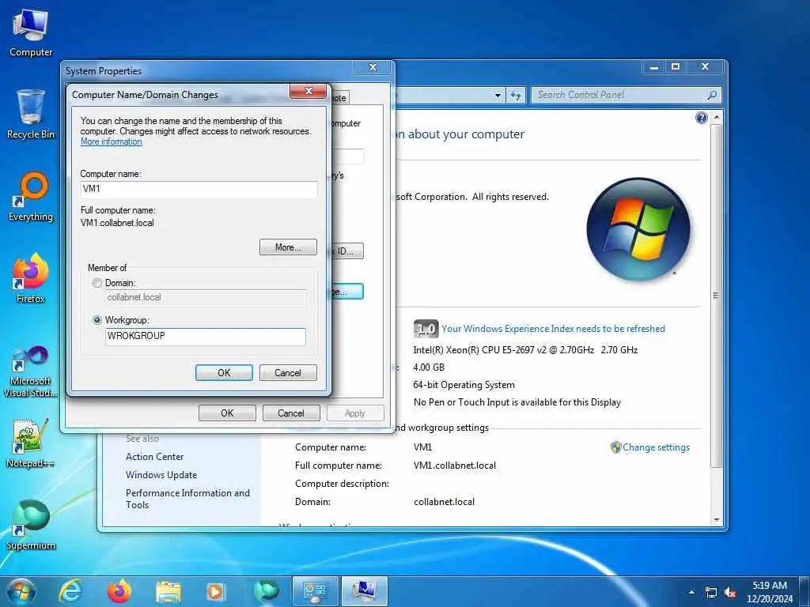Open Windows Experience Index refresh link
The image size is (810, 607).
(x=553, y=329)
